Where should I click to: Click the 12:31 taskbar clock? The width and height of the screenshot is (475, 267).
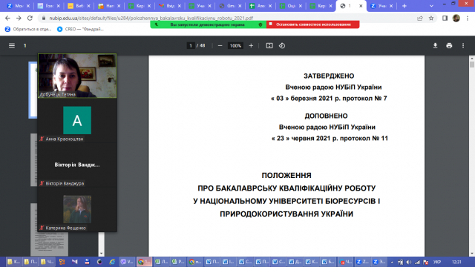456,262
